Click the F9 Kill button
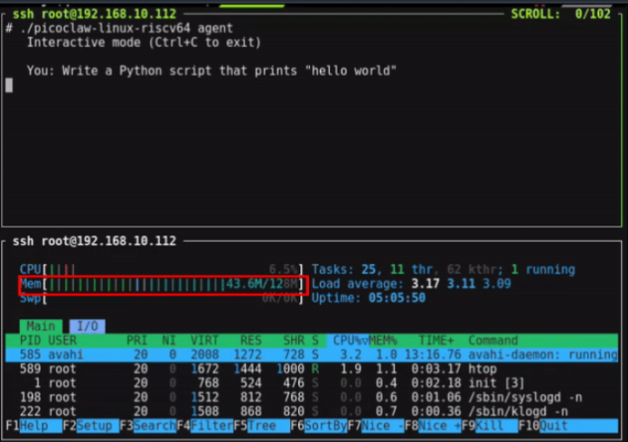 (490, 425)
